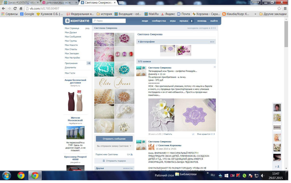This screenshot has width=291, height=183.
Task: Click the Ответить link under the post
Action: 167,134
